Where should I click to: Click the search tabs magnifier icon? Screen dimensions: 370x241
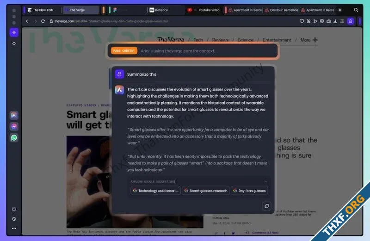(356, 10)
